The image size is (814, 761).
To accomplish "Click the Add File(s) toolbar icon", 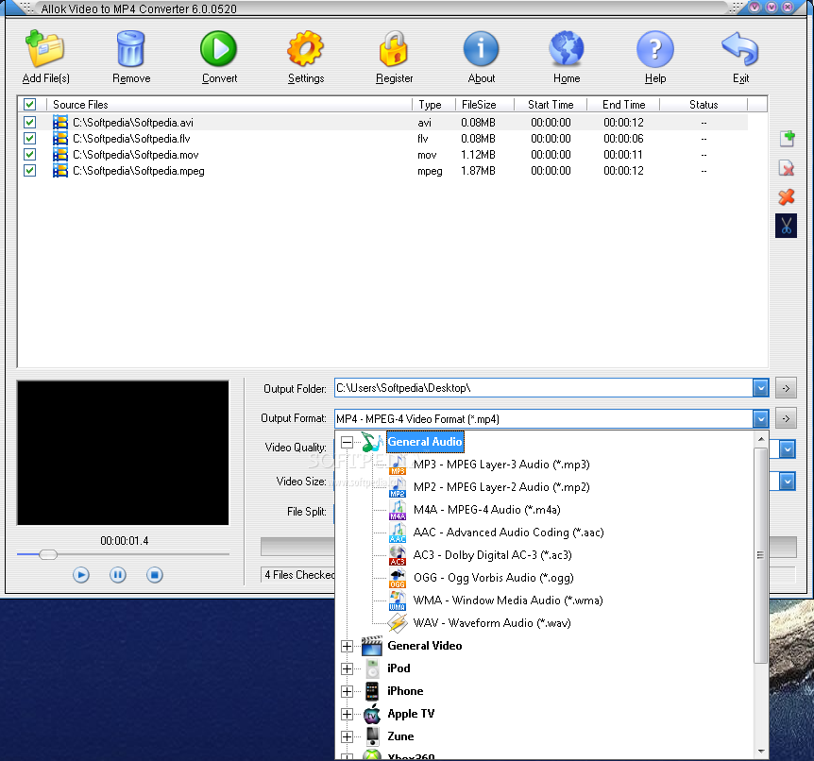I will (45, 48).
